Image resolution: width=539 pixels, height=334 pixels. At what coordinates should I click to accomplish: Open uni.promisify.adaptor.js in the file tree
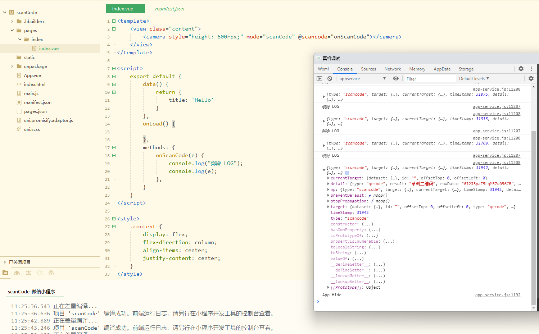(x=49, y=120)
